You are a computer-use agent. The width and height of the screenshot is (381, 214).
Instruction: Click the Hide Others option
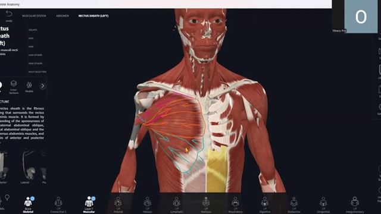tap(36, 55)
